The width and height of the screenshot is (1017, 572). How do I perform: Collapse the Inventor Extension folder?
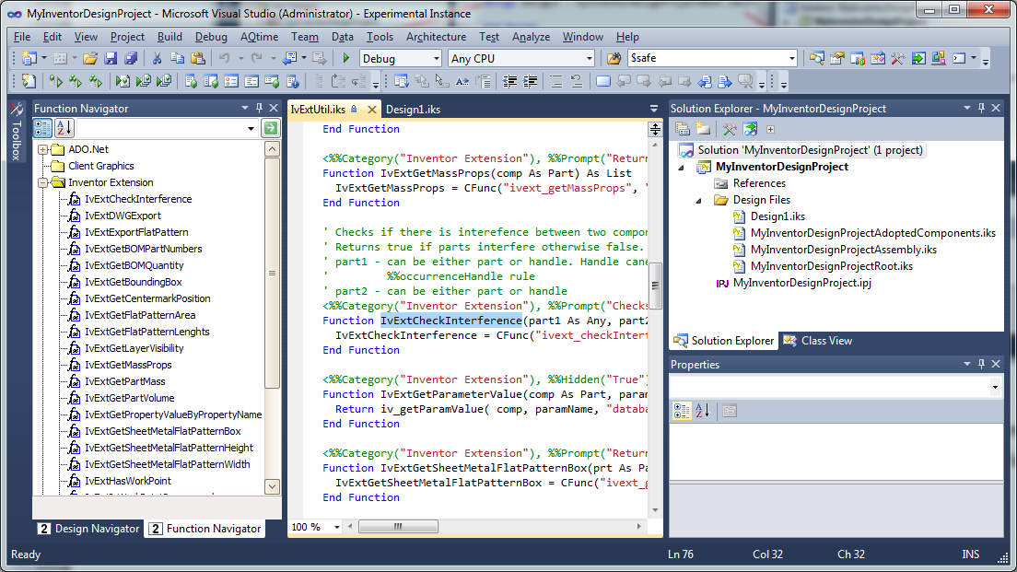(x=43, y=182)
